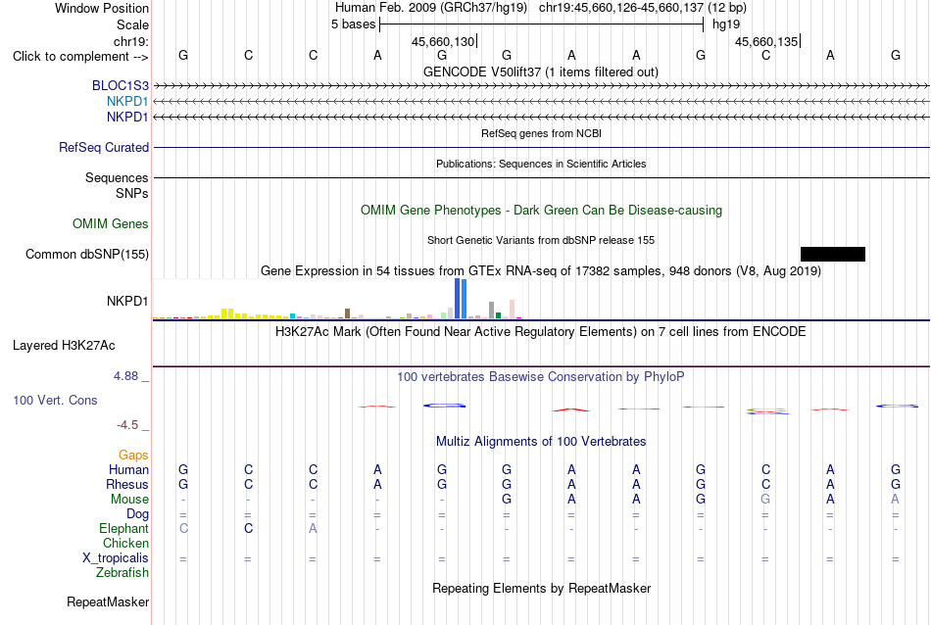Click 'Click to complement -->' label
This screenshot has height=625, width=931.
(80, 57)
